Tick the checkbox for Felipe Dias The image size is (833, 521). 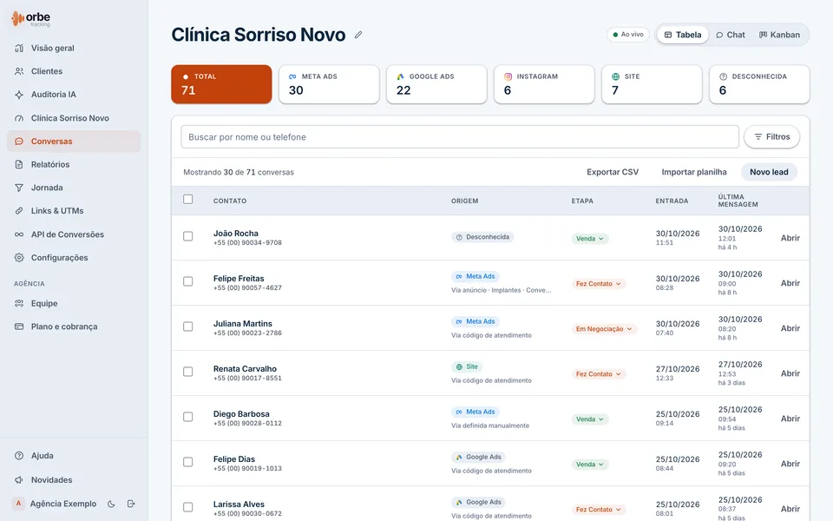point(188,462)
